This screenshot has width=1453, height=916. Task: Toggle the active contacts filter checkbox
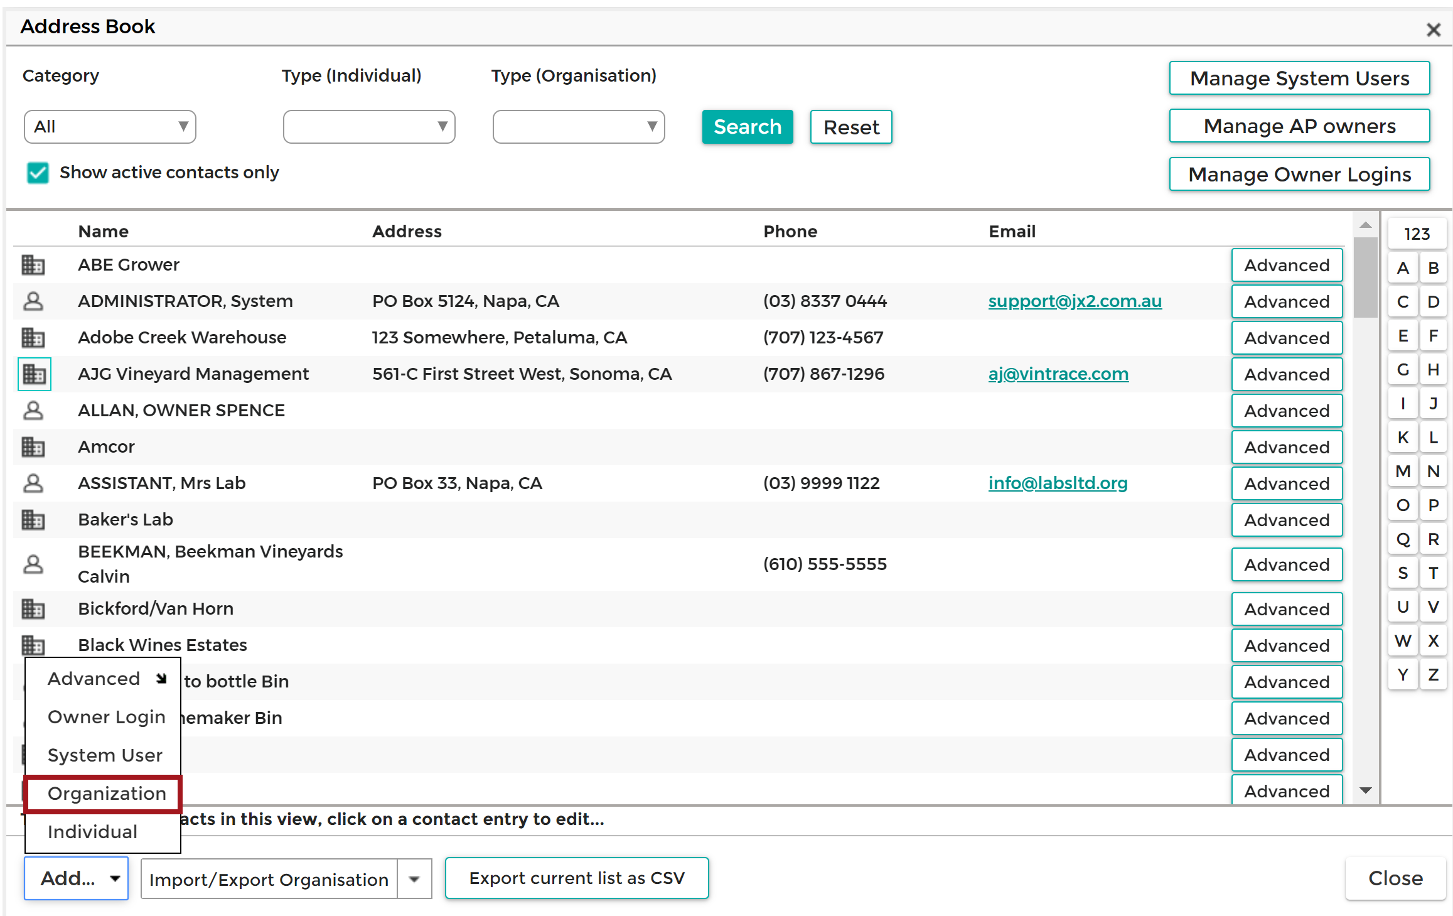click(37, 173)
